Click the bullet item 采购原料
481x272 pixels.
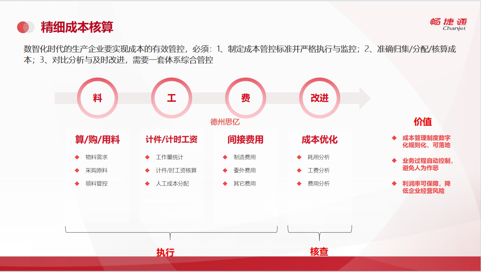pyautogui.click(x=96, y=171)
